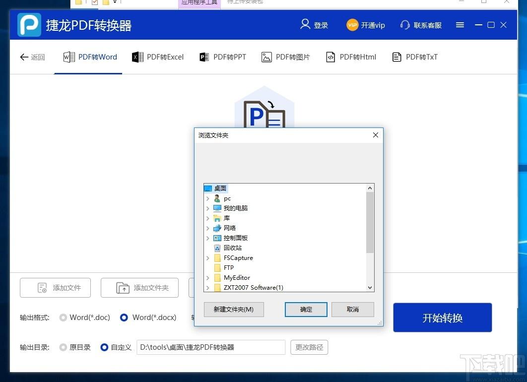This screenshot has height=382, width=527.
Task: Expand the FSCapture folder node
Action: click(208, 258)
